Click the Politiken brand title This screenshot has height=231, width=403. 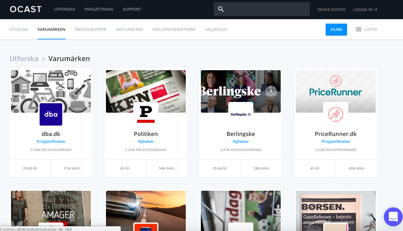(146, 134)
